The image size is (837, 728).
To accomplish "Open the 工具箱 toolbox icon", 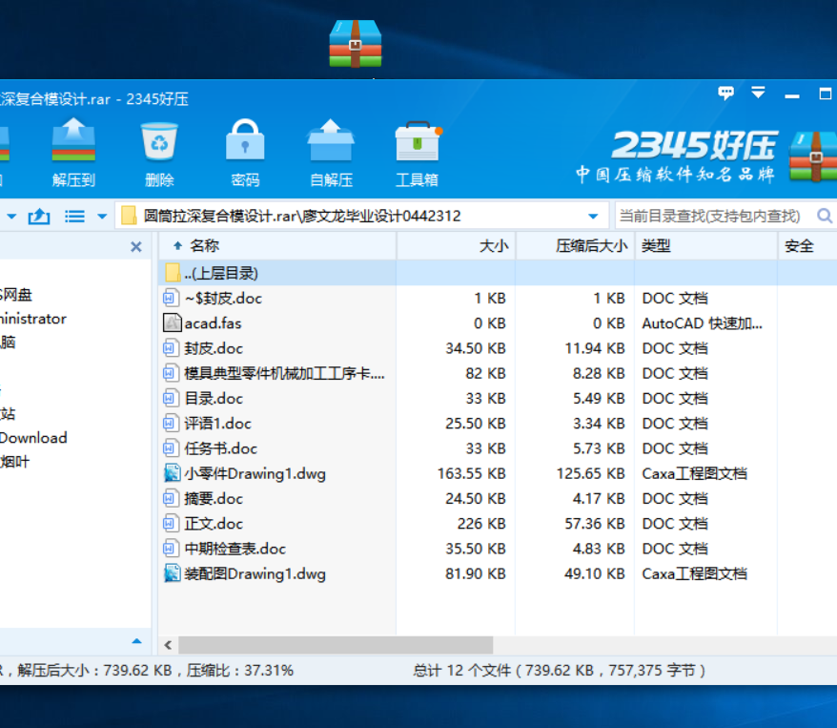I will click(418, 141).
